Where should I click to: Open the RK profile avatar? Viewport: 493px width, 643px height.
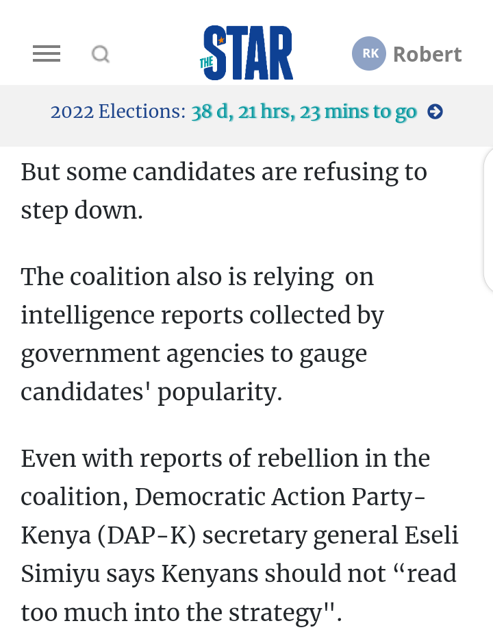(x=369, y=53)
